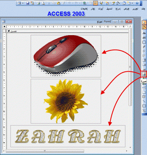Viewport: 147px width, 155px height.
Task: Open the تنسيق (Format) menu
Action: click(109, 9)
